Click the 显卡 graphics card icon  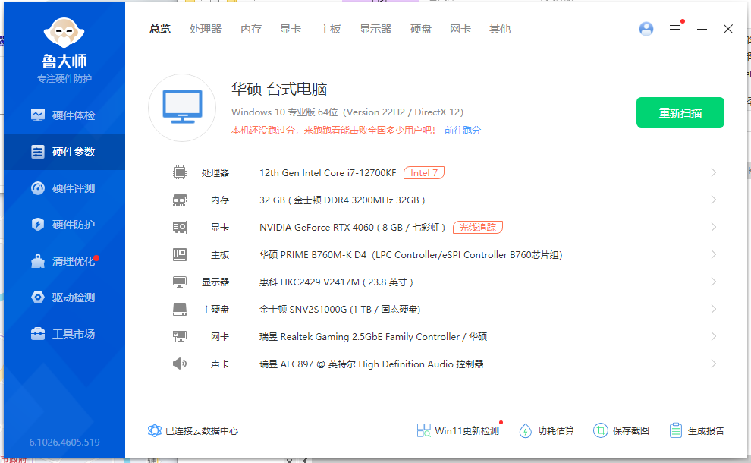[180, 227]
